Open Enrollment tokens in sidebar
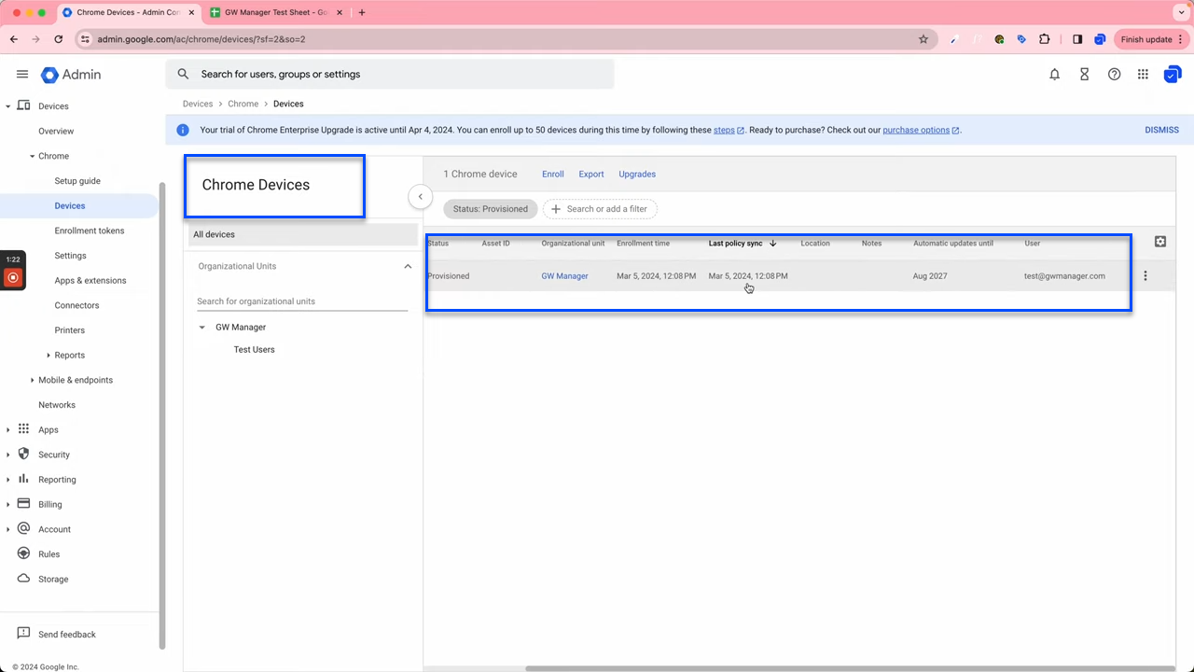 pyautogui.click(x=90, y=231)
